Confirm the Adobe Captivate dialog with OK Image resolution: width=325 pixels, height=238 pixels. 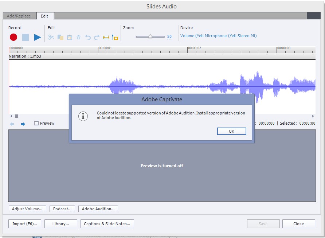(231, 131)
